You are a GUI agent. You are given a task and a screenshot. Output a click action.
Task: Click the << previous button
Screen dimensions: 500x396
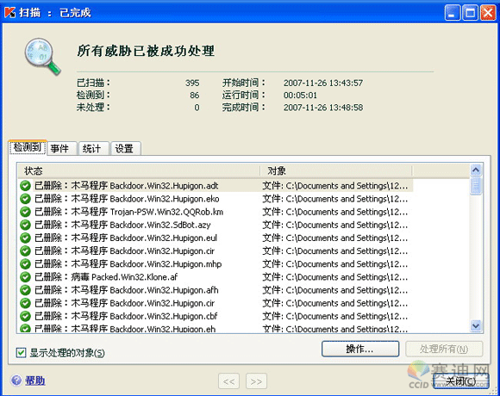[x=229, y=381]
